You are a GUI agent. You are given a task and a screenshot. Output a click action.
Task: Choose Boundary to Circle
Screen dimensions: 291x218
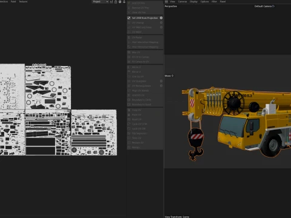[145, 100]
